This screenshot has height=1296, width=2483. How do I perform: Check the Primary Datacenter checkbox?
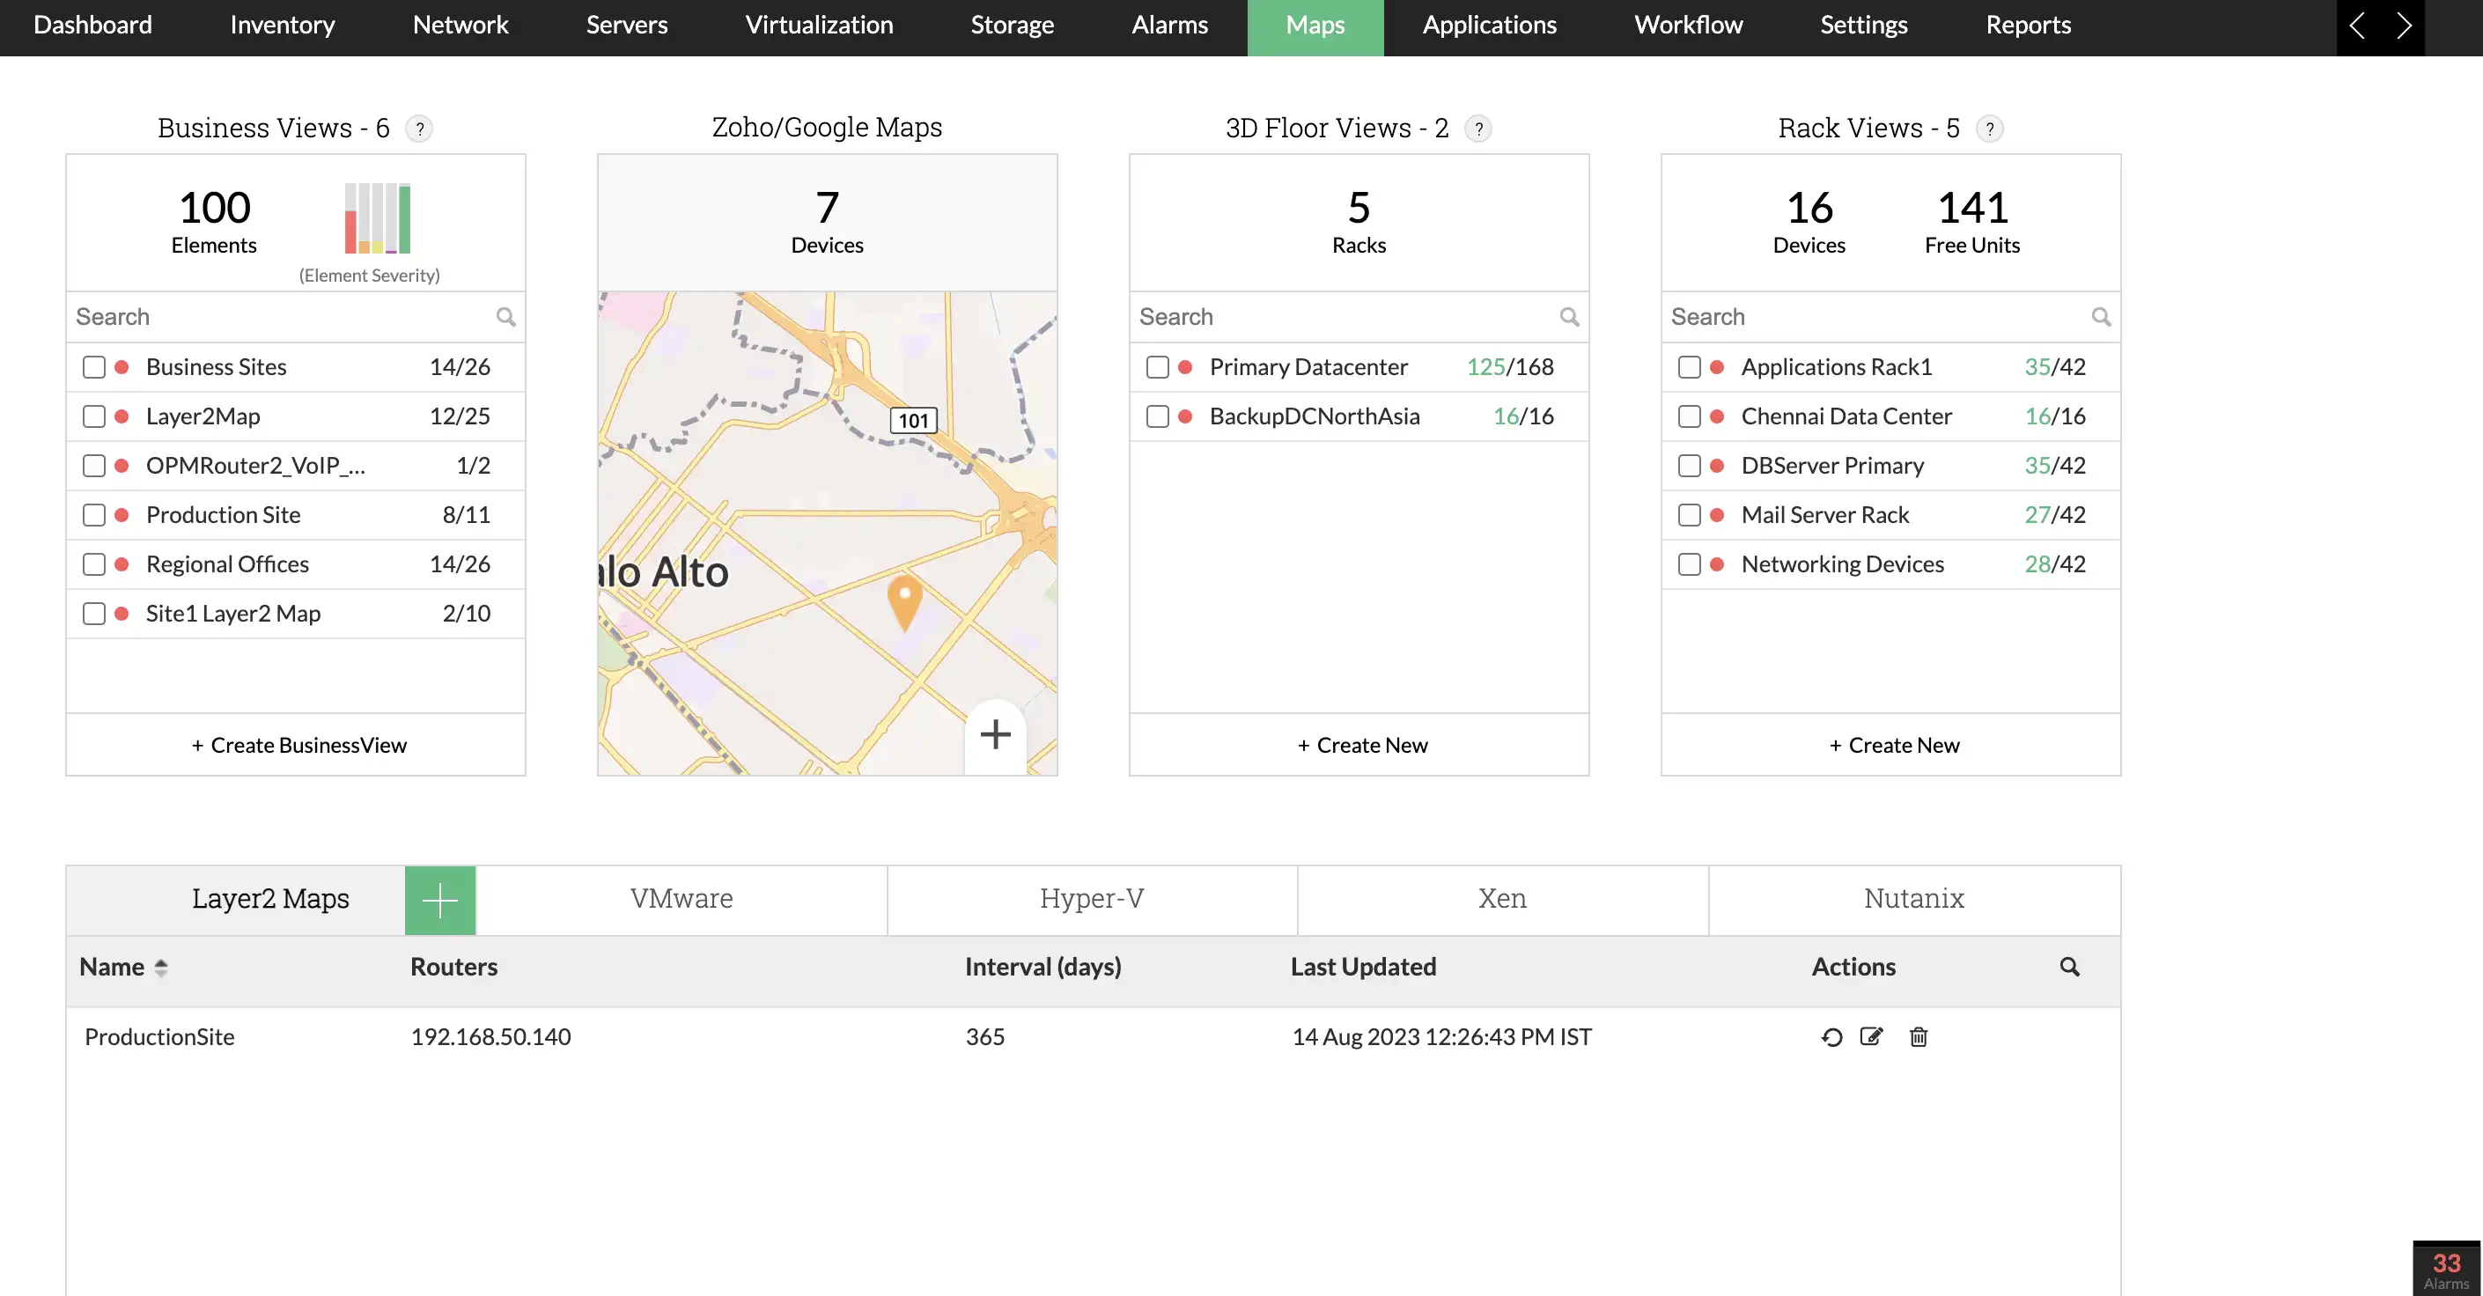pos(1158,367)
